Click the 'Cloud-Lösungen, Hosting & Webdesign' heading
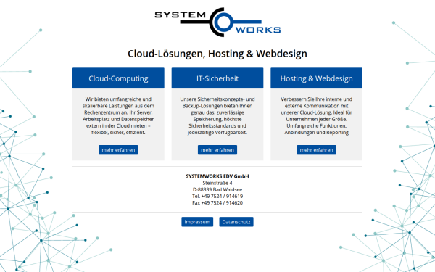Viewport: 435px width, 272px height. point(217,54)
